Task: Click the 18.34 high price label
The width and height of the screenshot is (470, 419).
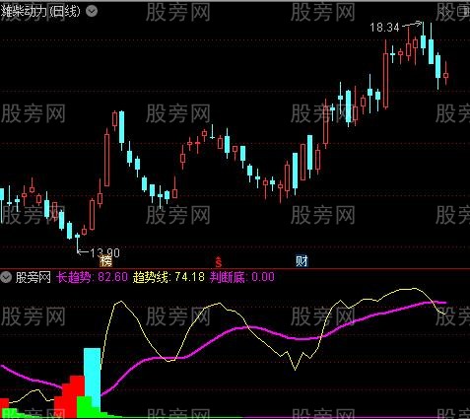Action: coord(384,28)
